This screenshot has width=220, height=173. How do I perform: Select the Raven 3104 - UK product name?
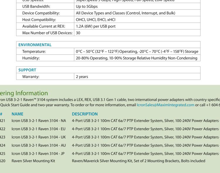(x=38, y=137)
